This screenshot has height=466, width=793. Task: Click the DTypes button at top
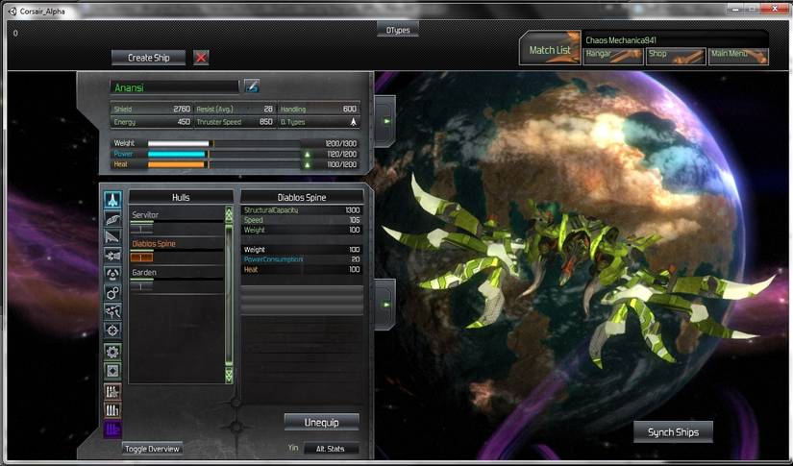pyautogui.click(x=398, y=30)
